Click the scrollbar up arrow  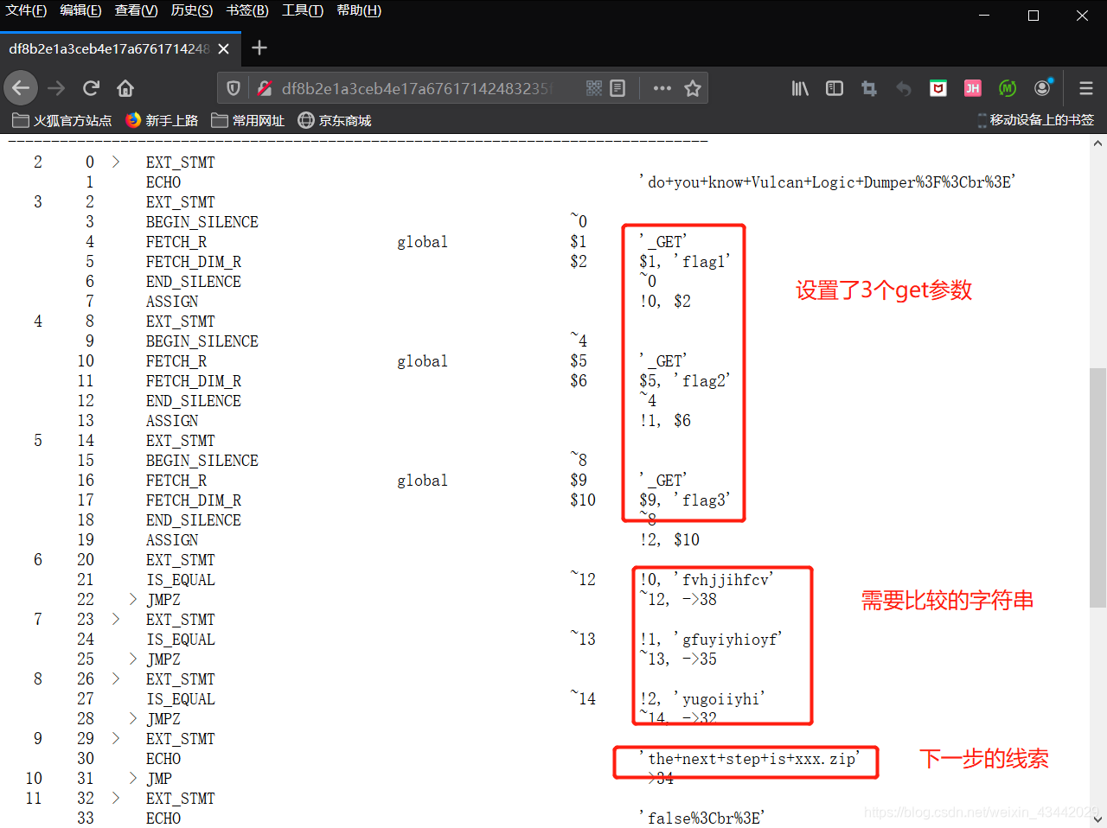coord(1097,143)
